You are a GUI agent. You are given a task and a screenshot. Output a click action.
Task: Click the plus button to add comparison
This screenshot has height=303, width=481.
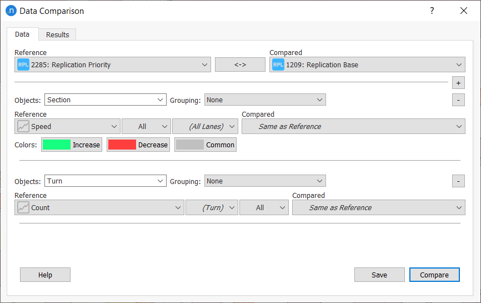click(x=458, y=83)
